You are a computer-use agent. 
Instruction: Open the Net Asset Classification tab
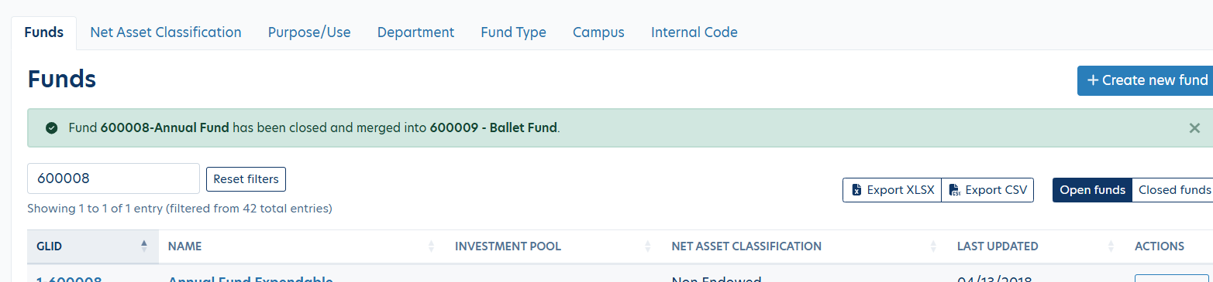(166, 32)
